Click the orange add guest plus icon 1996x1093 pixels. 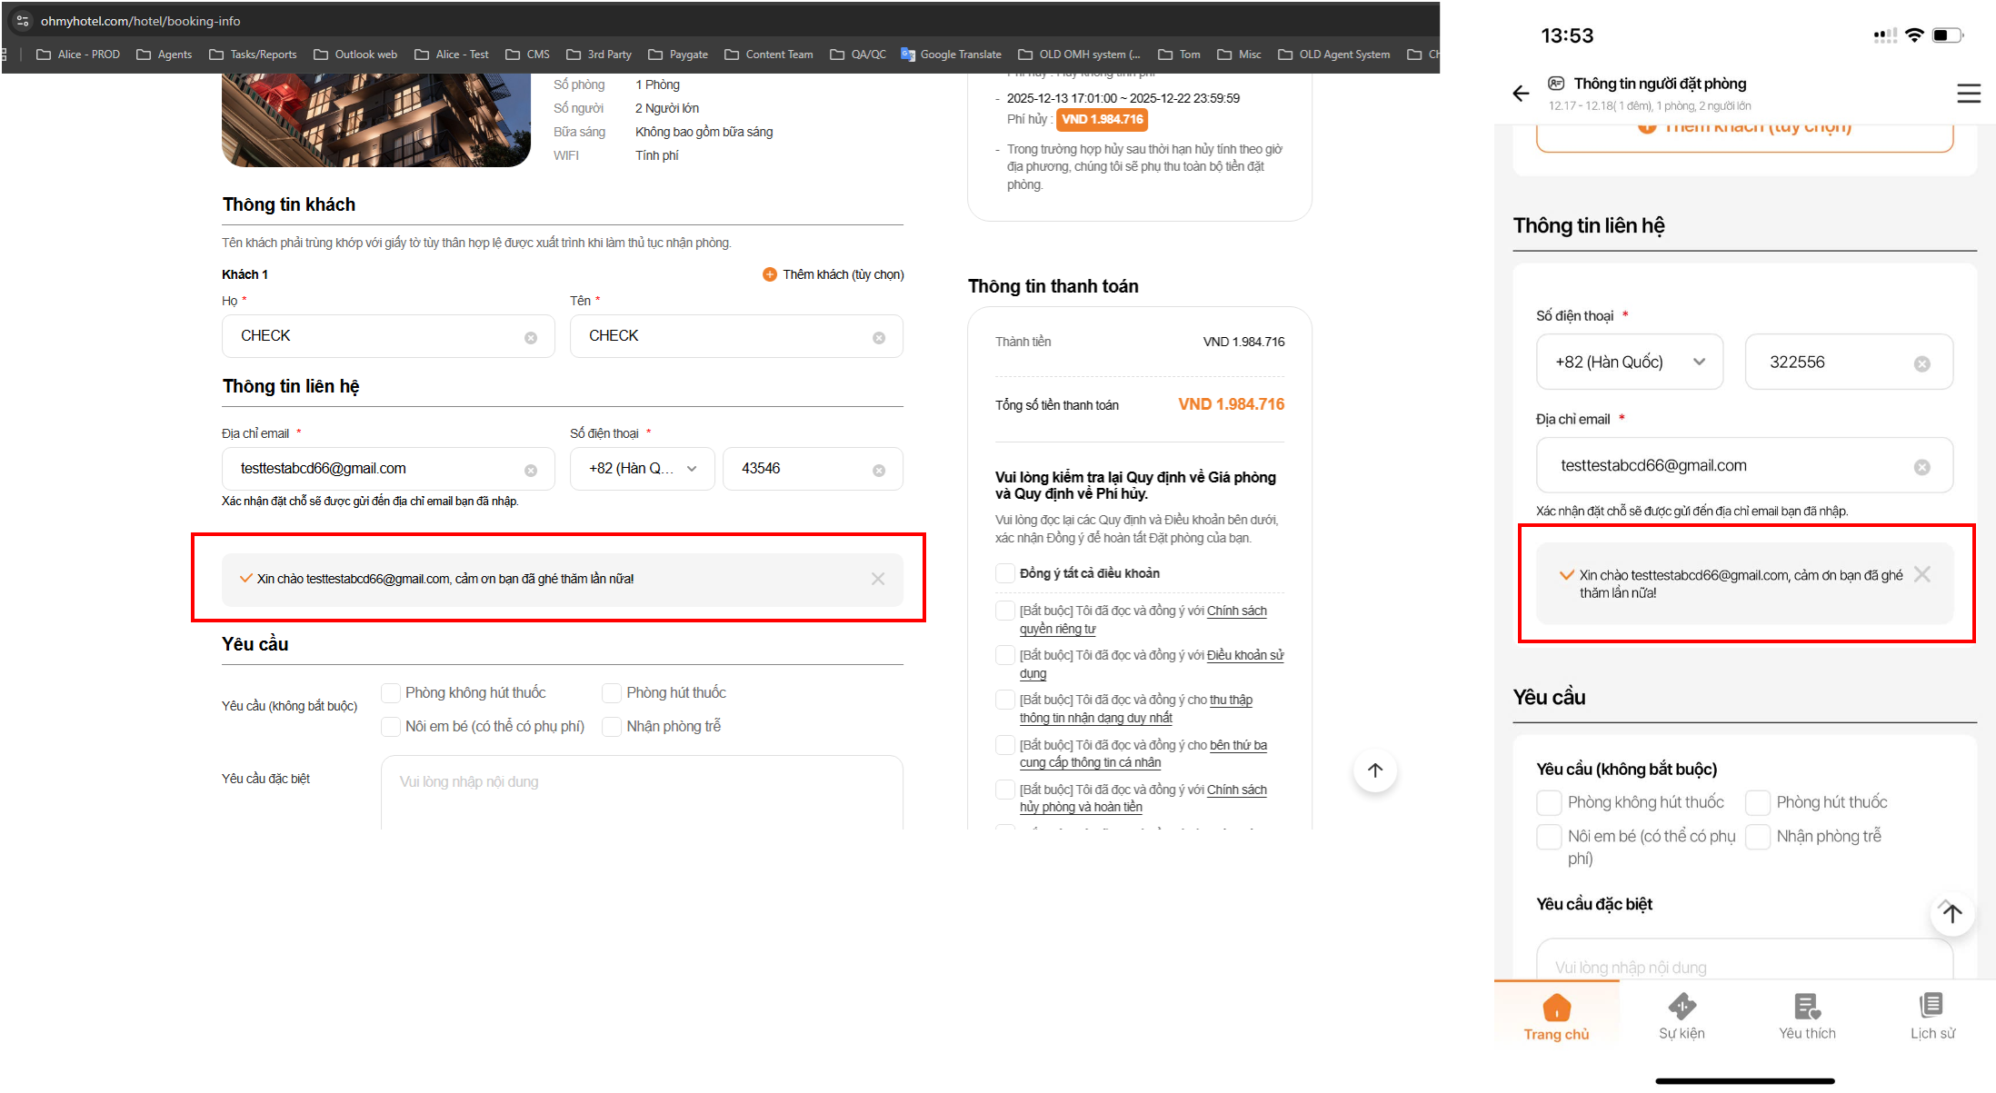click(x=769, y=274)
